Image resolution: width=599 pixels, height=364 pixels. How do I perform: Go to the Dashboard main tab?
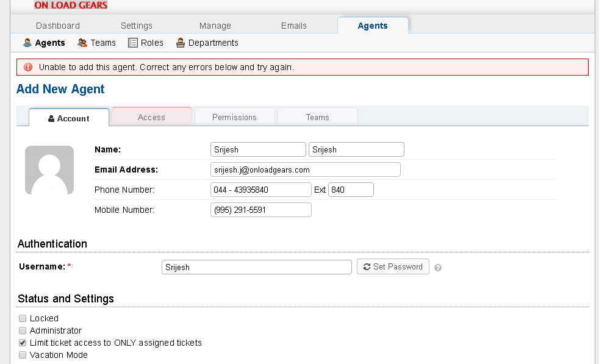click(x=58, y=26)
